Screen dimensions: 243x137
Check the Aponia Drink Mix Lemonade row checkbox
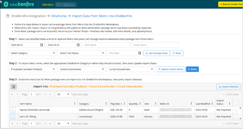coord(235,110)
